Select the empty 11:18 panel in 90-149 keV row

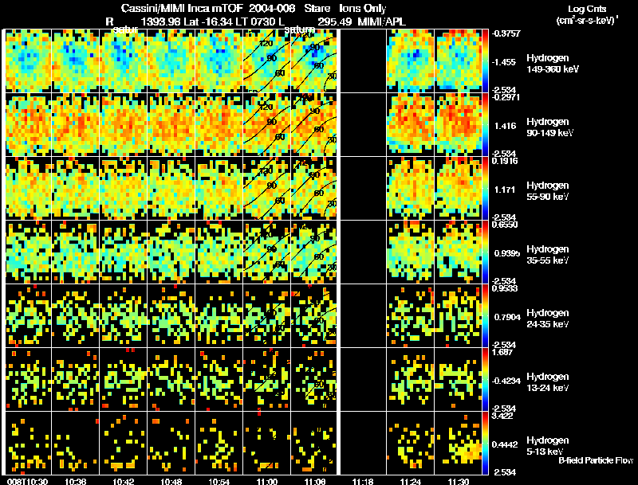pyautogui.click(x=363, y=125)
